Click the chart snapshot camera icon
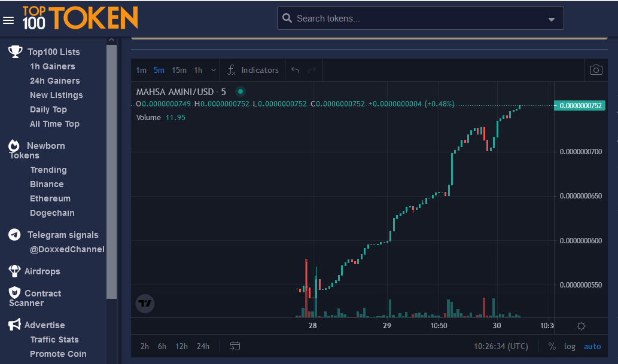This screenshot has width=618, height=364. tap(595, 70)
